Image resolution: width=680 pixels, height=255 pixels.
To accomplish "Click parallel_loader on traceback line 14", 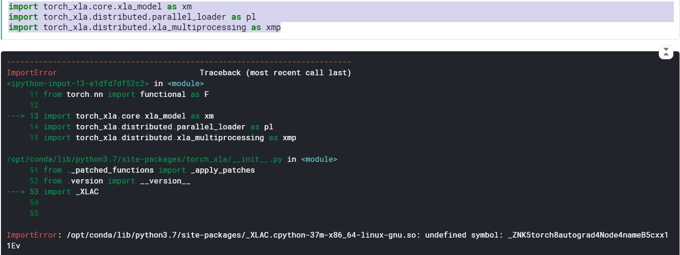I will (211, 127).
